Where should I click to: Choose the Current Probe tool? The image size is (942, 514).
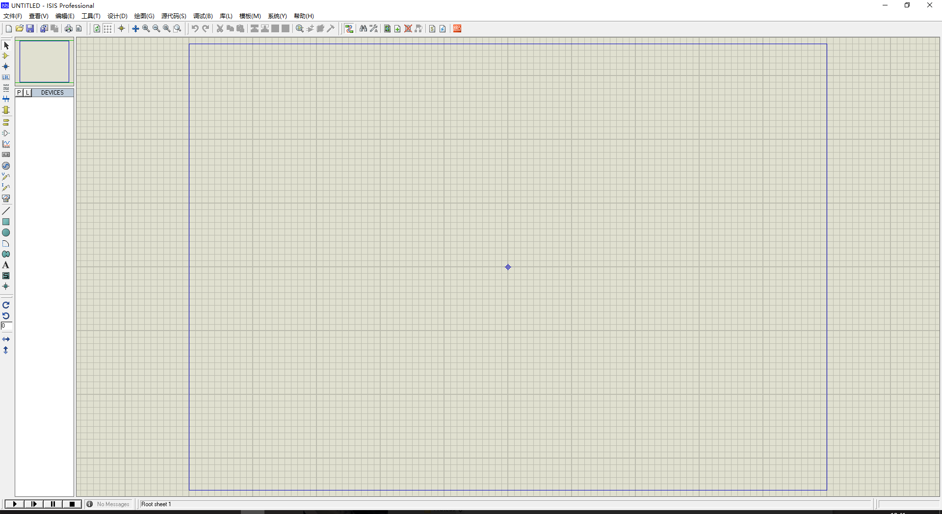click(6, 187)
